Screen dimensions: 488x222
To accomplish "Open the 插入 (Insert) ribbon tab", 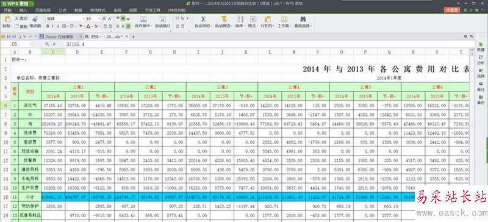I will (x=23, y=10).
